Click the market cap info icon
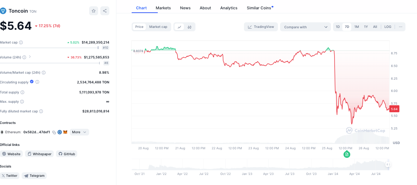 pyautogui.click(x=21, y=42)
